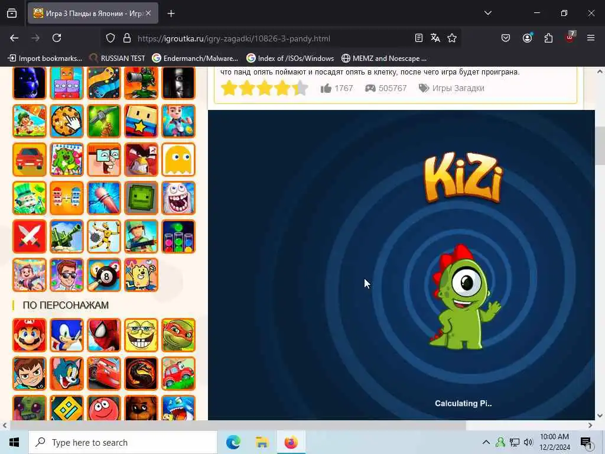Click the igroutka.ru URL address bar

tap(234, 38)
